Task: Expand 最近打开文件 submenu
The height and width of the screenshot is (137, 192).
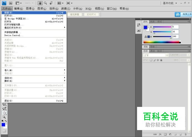Action: tap(34, 28)
